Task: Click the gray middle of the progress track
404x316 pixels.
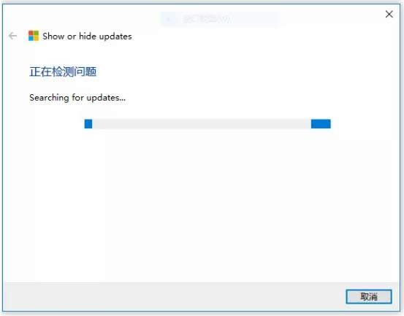Action: pyautogui.click(x=202, y=124)
